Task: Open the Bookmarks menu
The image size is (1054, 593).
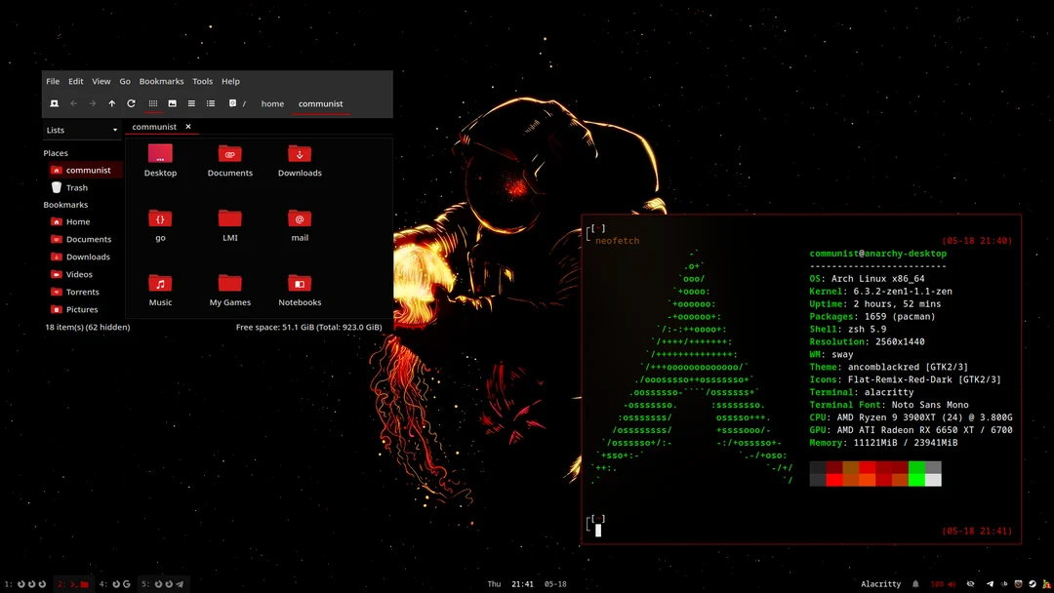Action: (161, 81)
